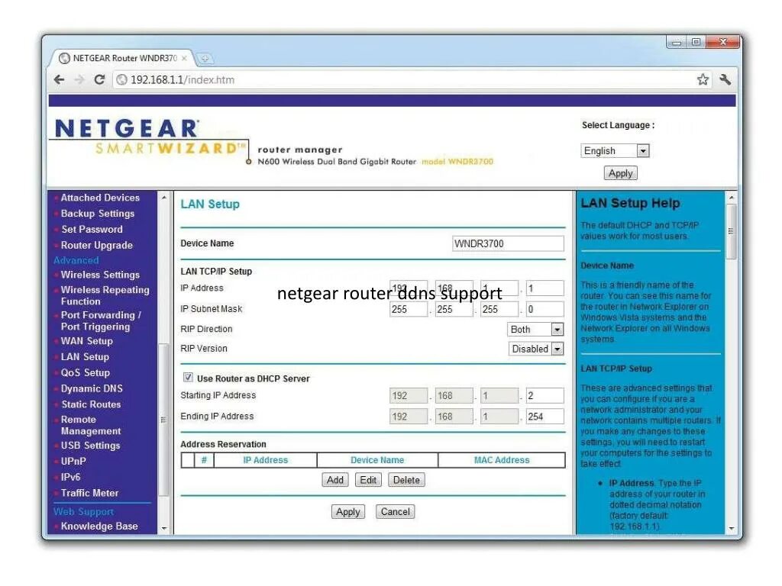Click Device Name column header in reservation table
This screenshot has height=586, width=782.
point(377,460)
